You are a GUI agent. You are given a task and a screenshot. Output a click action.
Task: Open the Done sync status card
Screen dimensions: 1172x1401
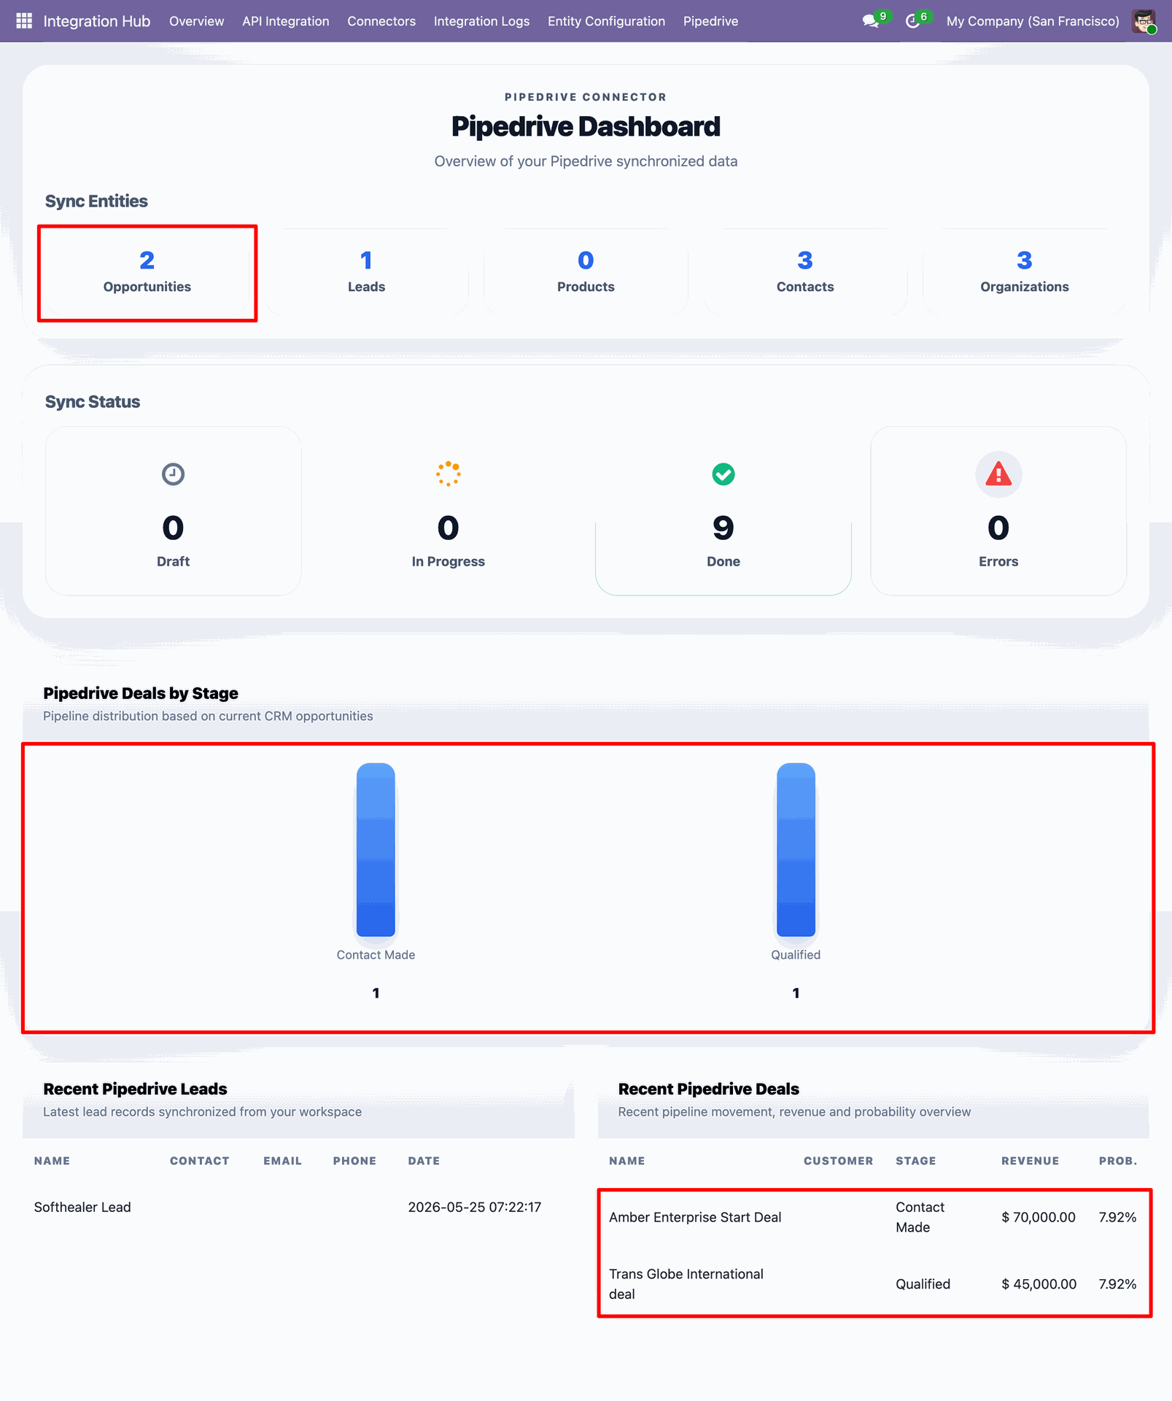coord(723,511)
